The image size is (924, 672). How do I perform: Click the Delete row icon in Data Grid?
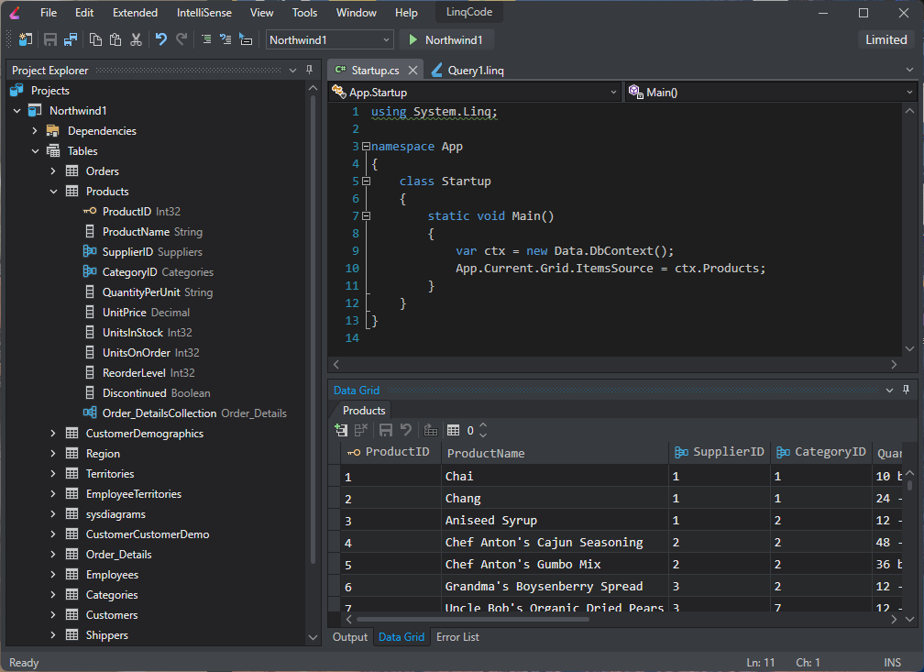[360, 430]
